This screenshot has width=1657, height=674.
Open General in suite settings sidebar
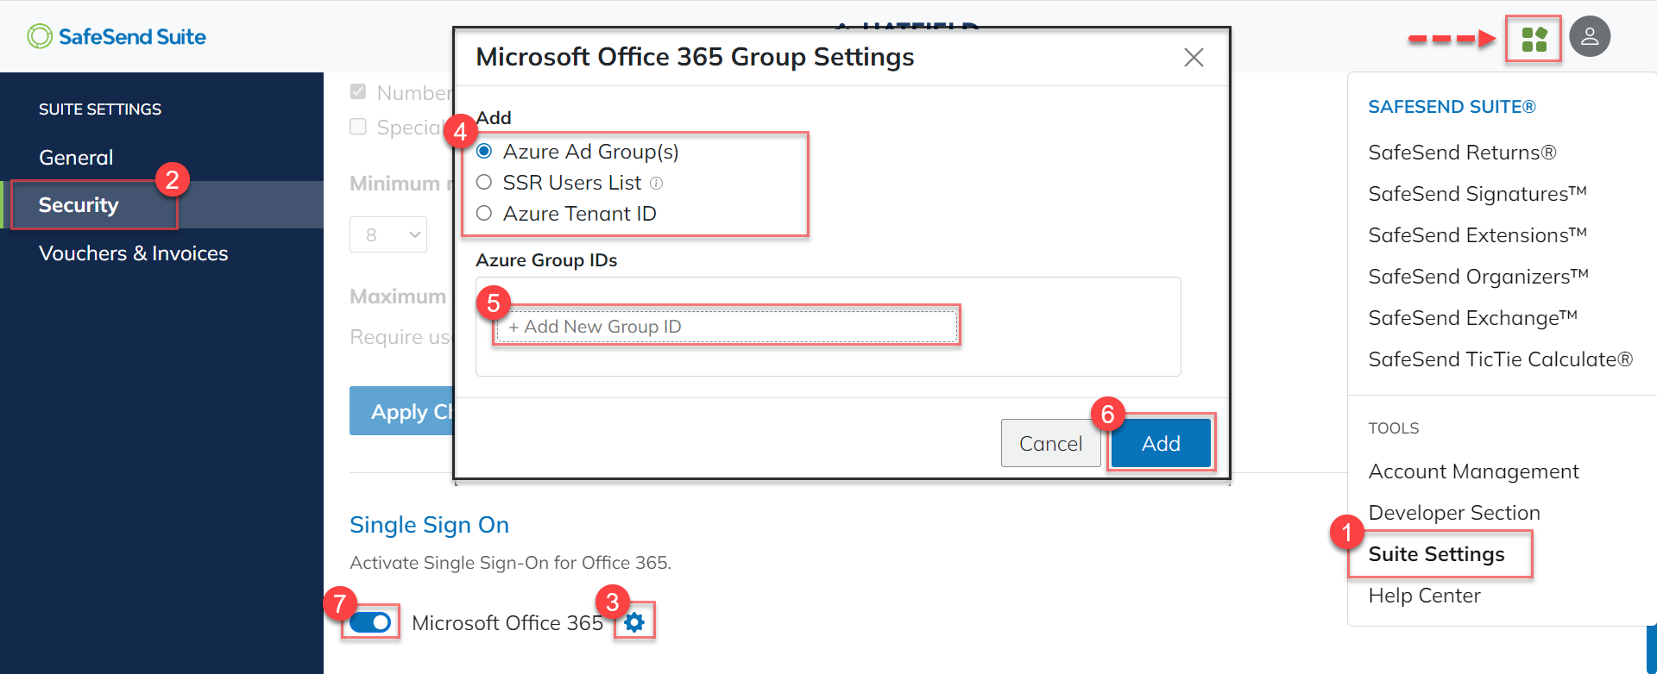(76, 158)
